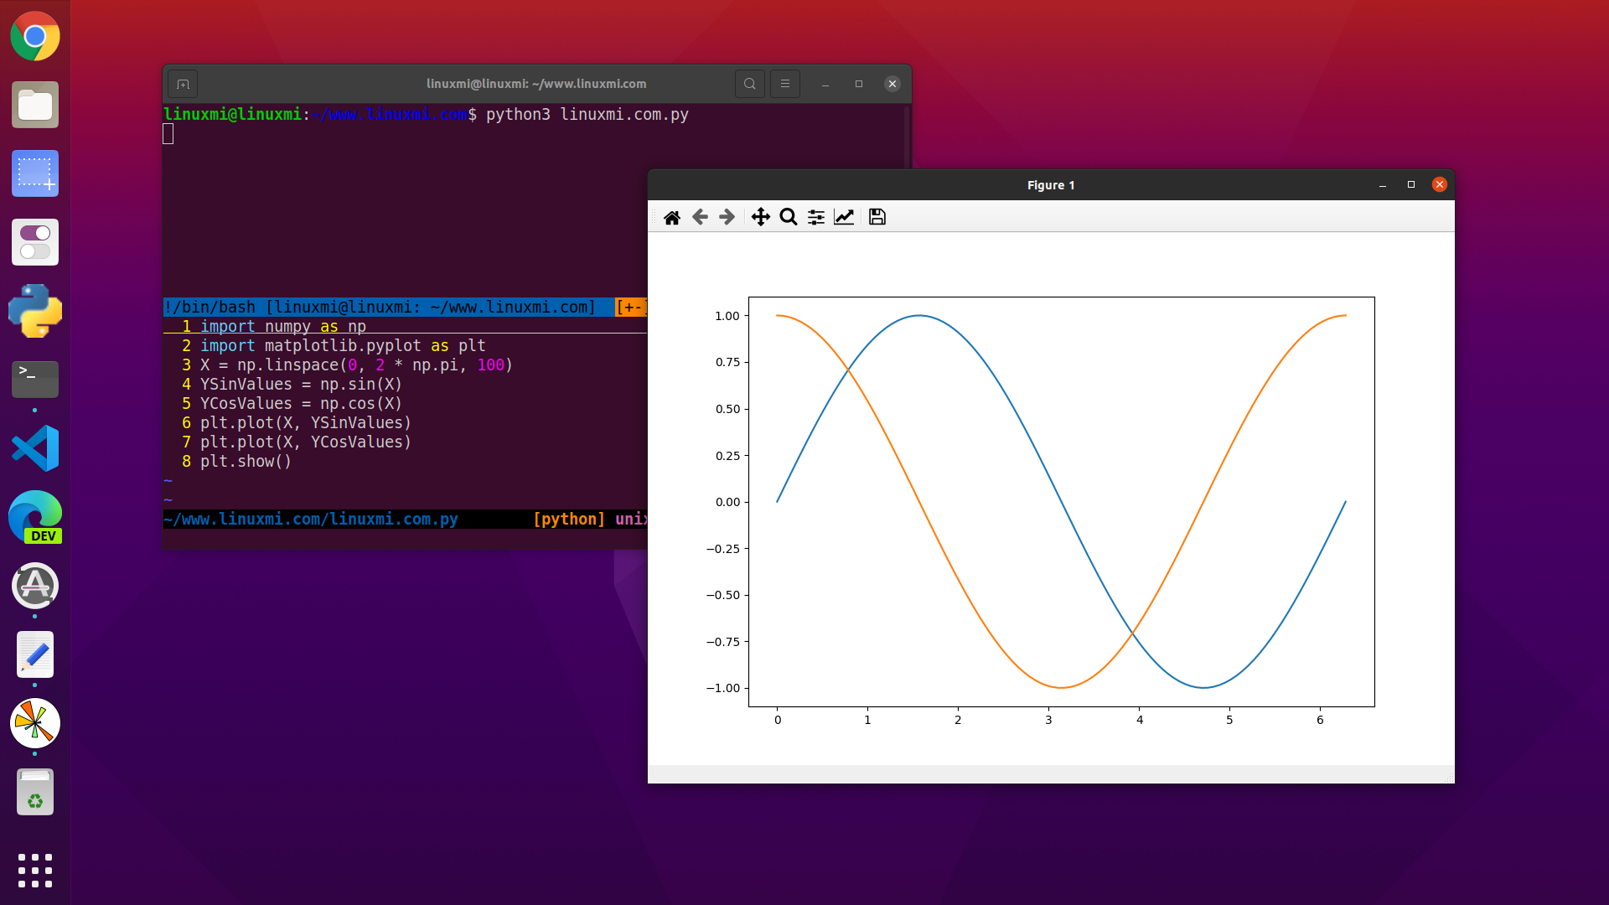Go back to the previous plot view
This screenshot has height=905, width=1609.
tap(700, 218)
